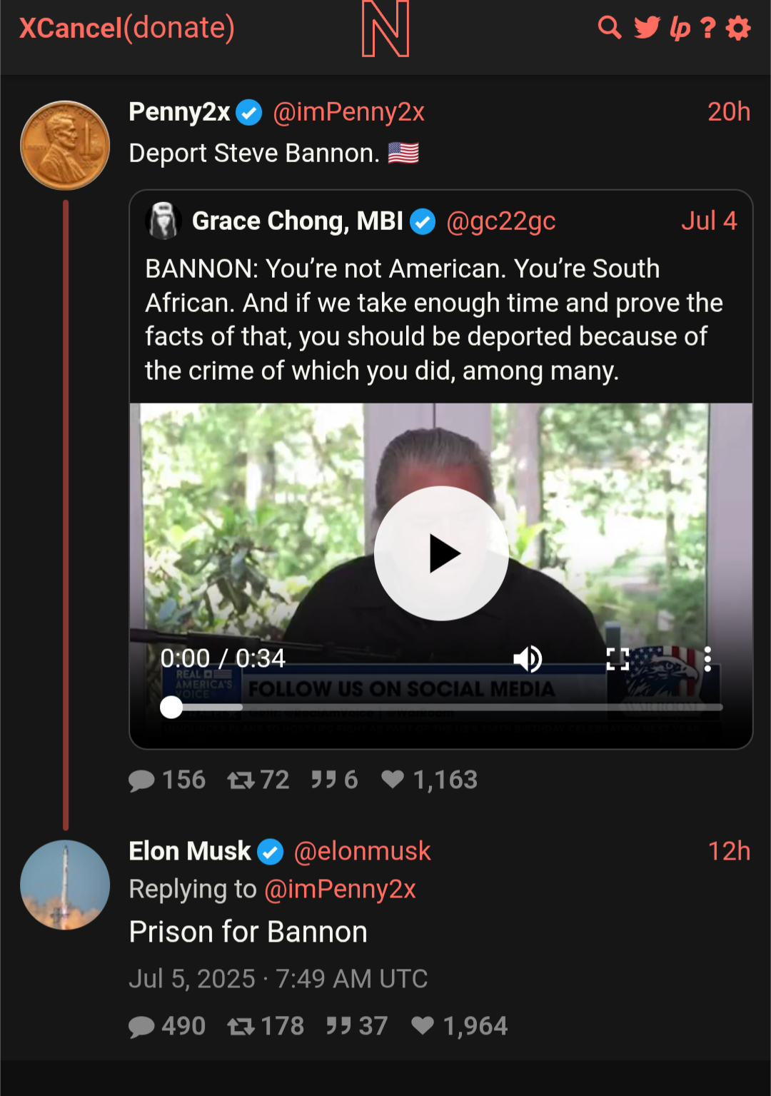
Task: Open video three-dot options menu
Action: pos(707,658)
